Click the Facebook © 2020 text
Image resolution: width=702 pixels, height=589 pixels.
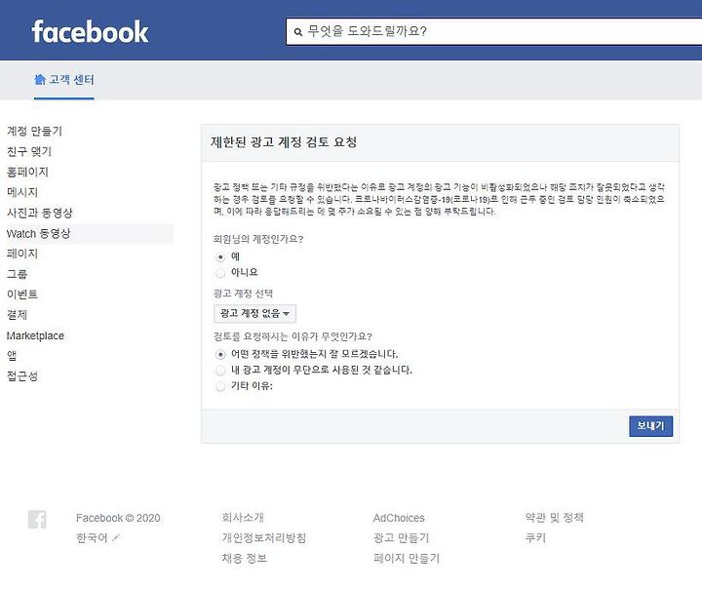tap(118, 518)
